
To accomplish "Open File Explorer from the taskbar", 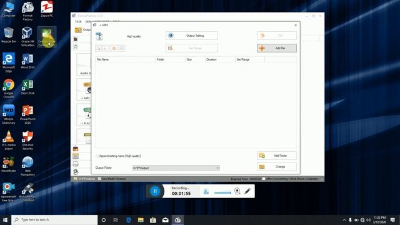I will (x=141, y=220).
